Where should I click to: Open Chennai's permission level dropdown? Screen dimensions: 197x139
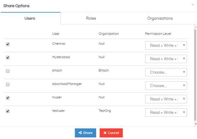click(x=166, y=46)
